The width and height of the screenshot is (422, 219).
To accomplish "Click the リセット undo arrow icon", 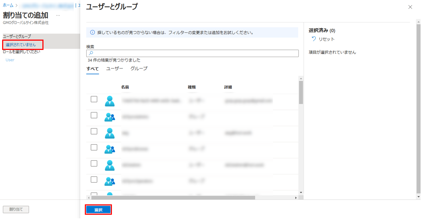I will pyautogui.click(x=314, y=39).
